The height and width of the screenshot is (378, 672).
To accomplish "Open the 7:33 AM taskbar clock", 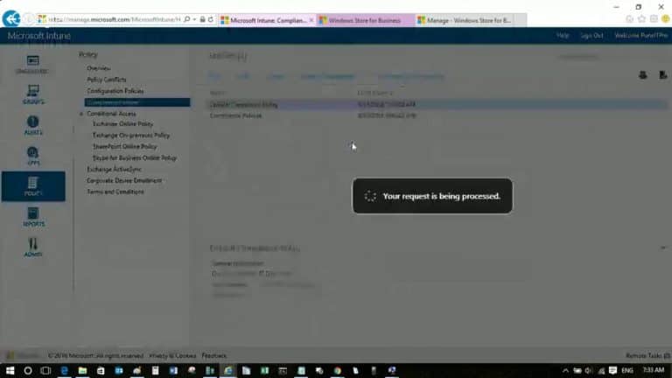I will [653, 370].
